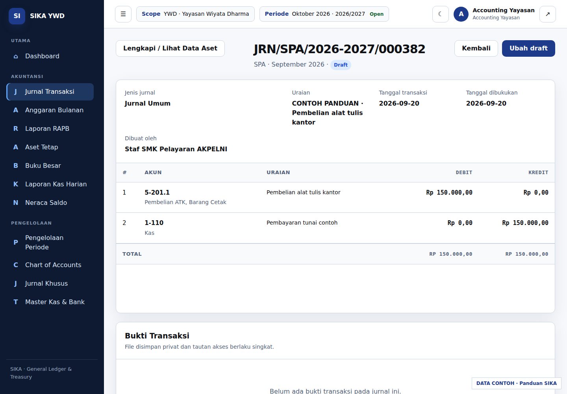Click the R icon beside Laporan RAPB
This screenshot has height=394, width=567.
point(16,129)
